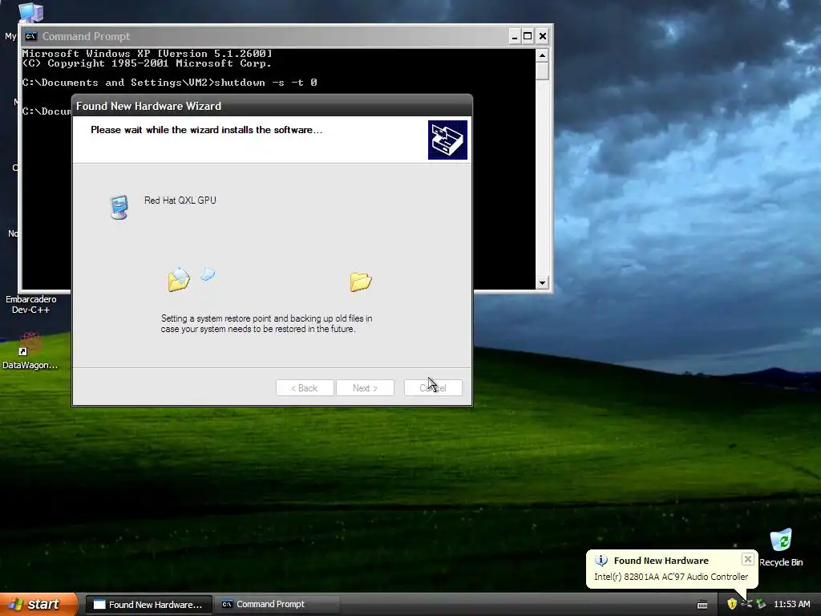Select the Red Hat QXL GPU text
Screen dimensions: 821x616
(x=180, y=200)
